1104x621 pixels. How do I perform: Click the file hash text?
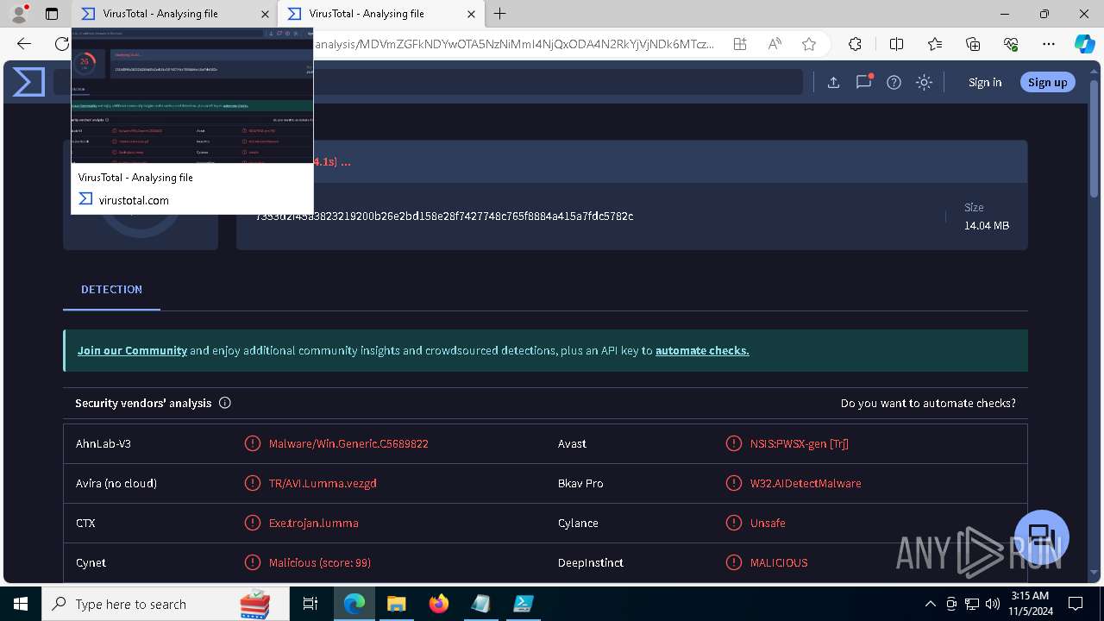(x=444, y=216)
